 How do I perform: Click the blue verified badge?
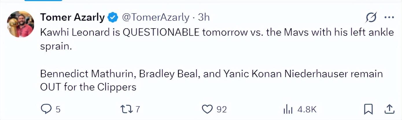113,18
